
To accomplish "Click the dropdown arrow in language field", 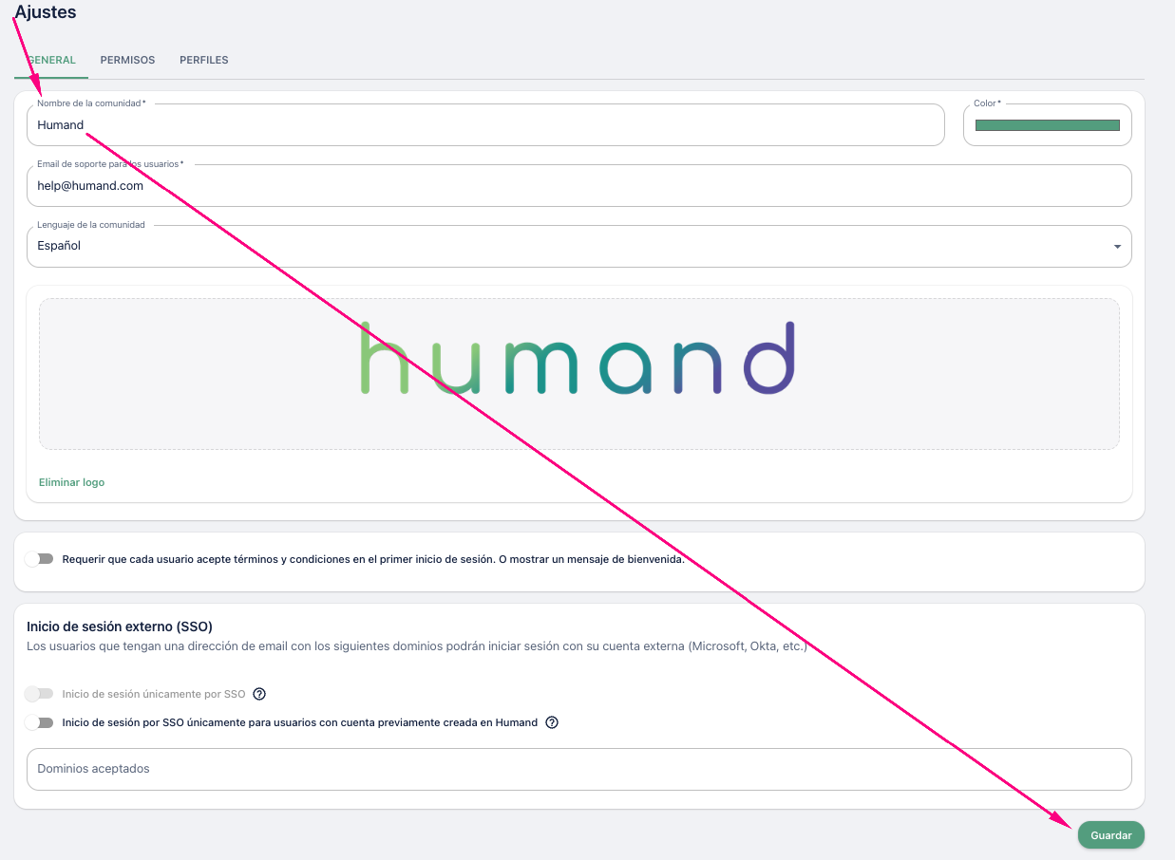I will (x=1116, y=247).
